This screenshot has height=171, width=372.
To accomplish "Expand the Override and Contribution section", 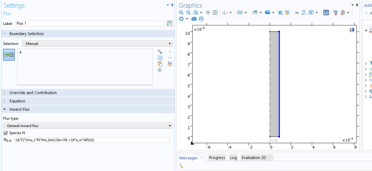I will click(33, 93).
